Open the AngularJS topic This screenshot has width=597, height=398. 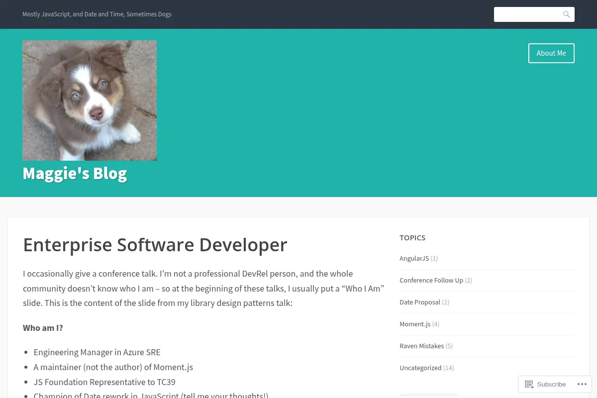click(x=414, y=258)
